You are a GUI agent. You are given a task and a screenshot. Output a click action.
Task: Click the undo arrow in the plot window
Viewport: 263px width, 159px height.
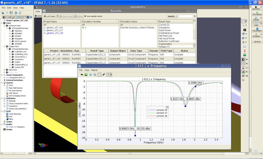pos(82,75)
